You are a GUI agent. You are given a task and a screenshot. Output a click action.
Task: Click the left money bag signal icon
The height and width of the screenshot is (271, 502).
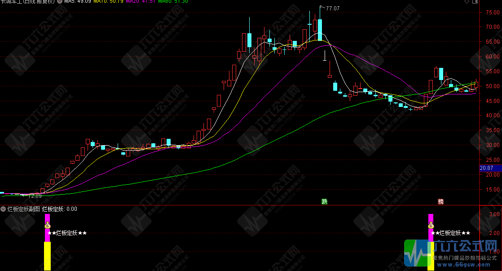click(x=48, y=225)
